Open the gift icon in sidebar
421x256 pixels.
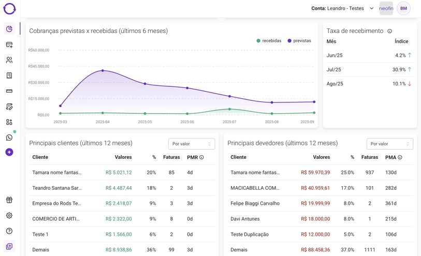[9, 200]
